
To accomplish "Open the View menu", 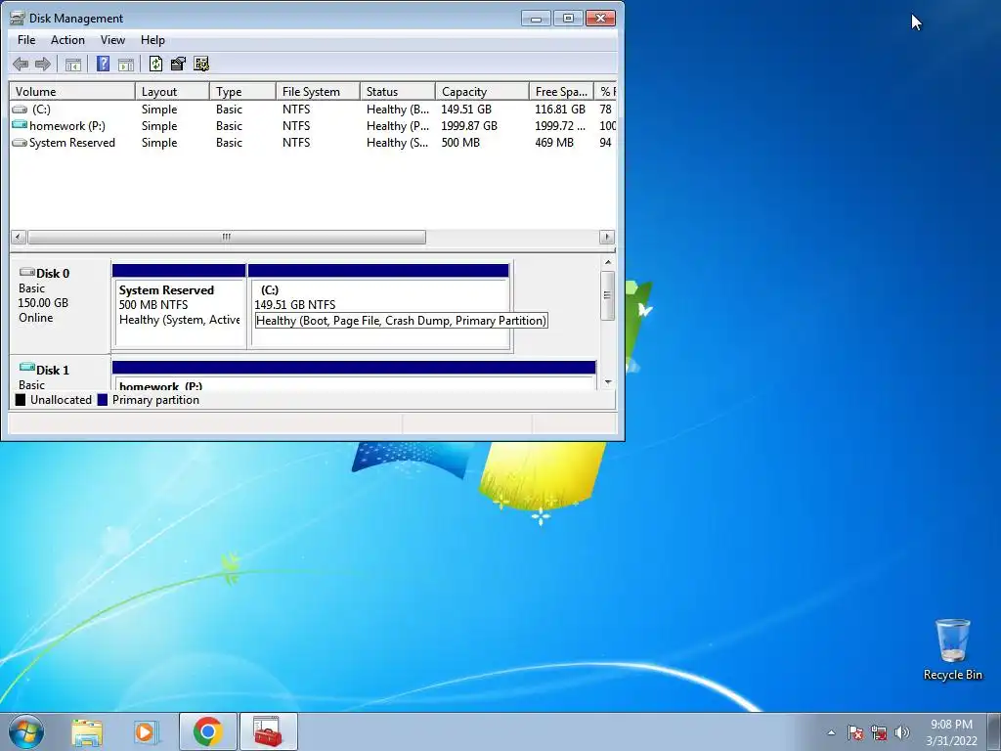I will coord(112,39).
